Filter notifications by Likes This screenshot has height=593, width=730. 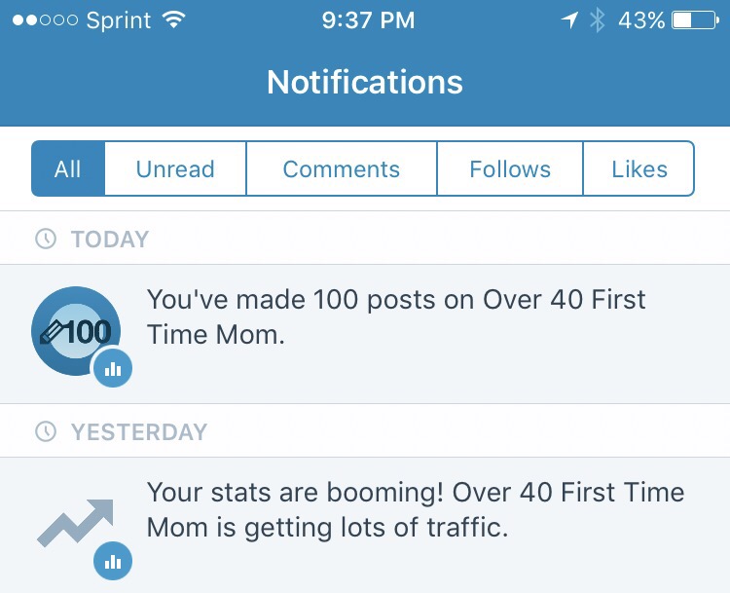coord(639,168)
